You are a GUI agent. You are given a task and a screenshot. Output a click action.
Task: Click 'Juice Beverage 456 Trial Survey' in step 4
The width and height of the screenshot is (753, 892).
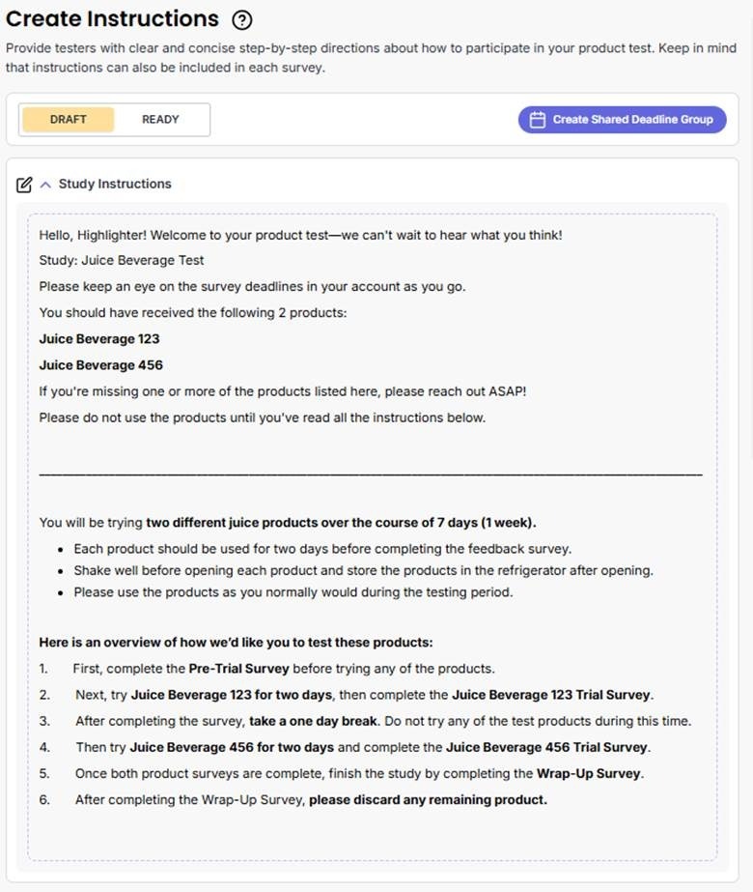[546, 747]
